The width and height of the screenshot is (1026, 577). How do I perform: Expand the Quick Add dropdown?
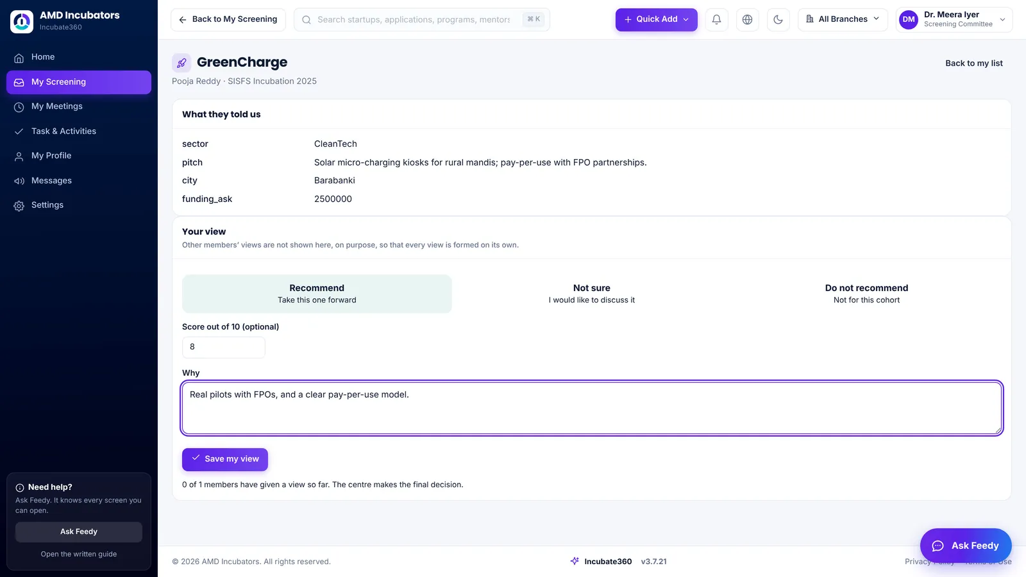(x=656, y=19)
